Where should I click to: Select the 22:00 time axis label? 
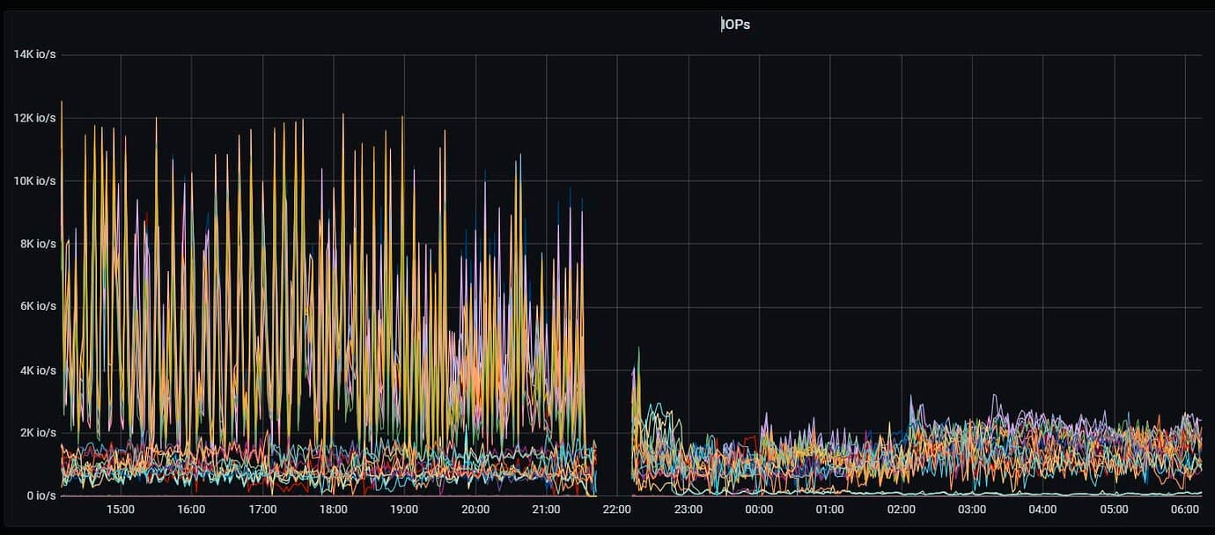tap(617, 509)
